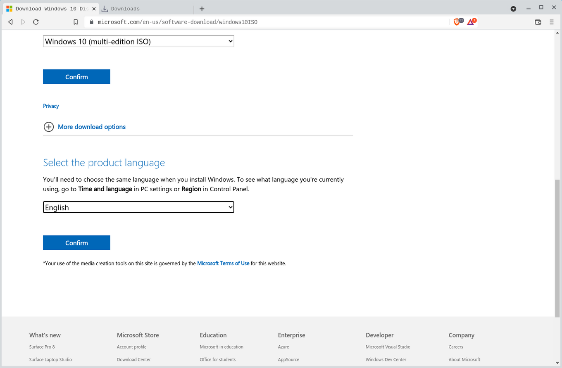This screenshot has height=368, width=562.
Task: Open the Brave wallet icon
Action: tap(538, 22)
